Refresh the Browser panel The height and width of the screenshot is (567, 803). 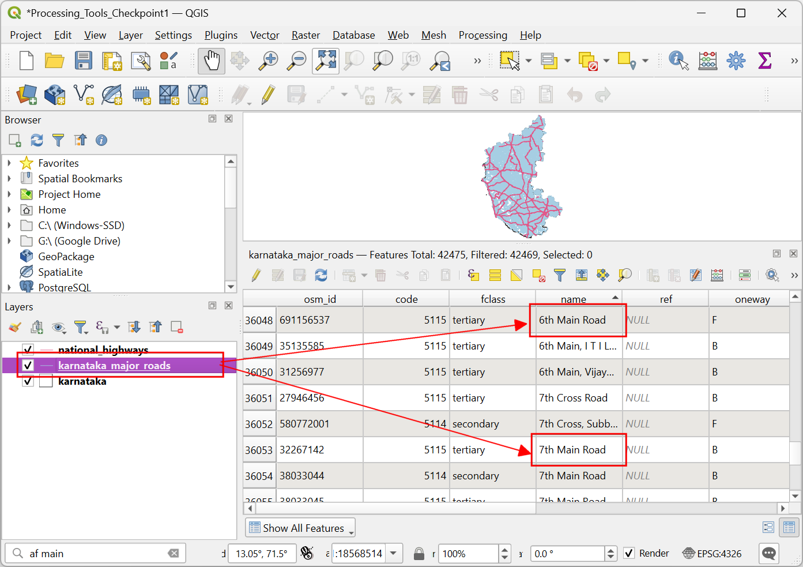(37, 140)
